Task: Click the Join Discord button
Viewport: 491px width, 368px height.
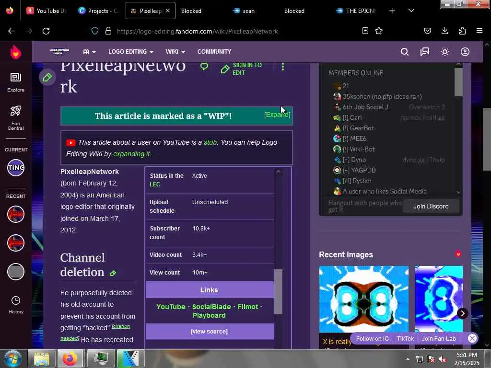Action: point(431,206)
